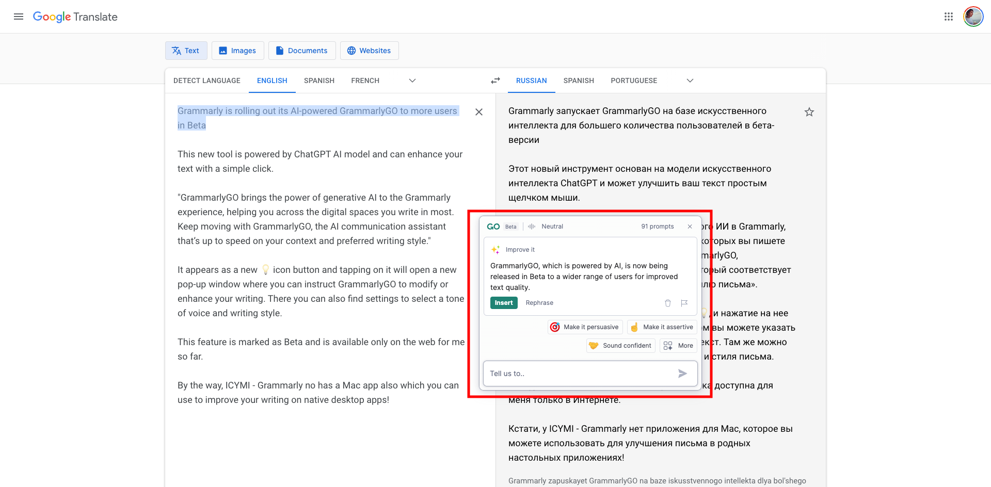Image resolution: width=991 pixels, height=487 pixels.
Task: Select Detect Language as source
Action: [207, 80]
